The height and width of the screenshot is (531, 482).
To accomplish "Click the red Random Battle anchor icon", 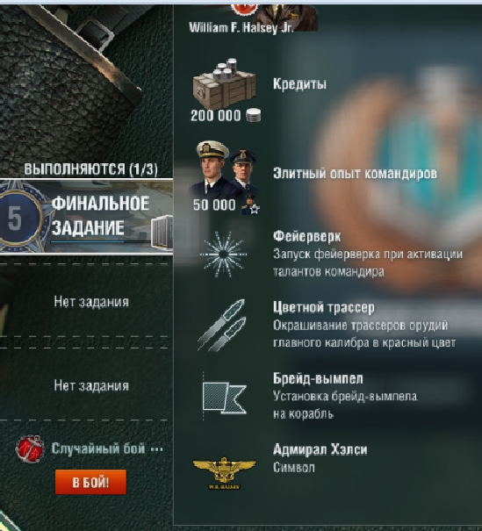I will (30, 449).
